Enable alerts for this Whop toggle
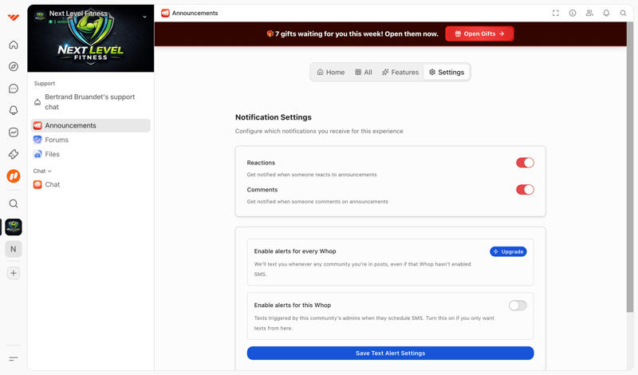Viewport: 638px width, 375px height. [518, 306]
